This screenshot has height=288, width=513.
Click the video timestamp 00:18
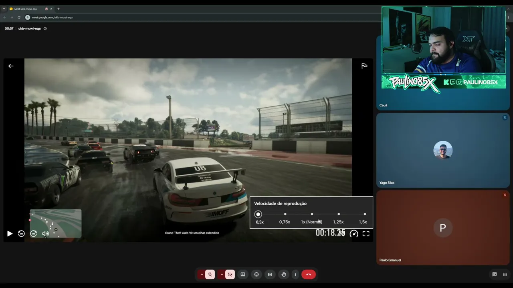[x=330, y=232]
